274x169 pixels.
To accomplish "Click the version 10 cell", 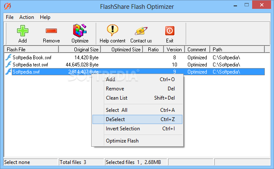I will point(174,65).
